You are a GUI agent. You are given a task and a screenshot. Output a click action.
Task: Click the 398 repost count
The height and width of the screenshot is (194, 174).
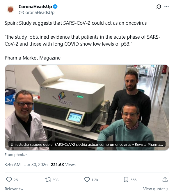point(55,180)
